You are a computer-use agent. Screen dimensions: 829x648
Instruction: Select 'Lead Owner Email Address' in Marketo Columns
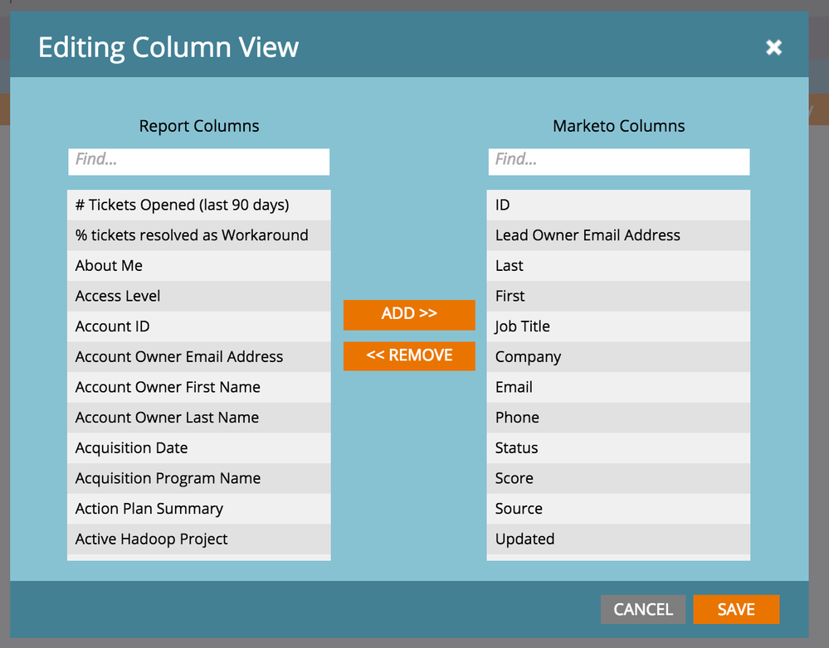click(x=618, y=235)
